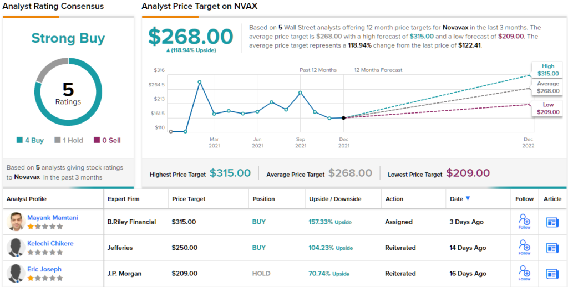Click Average Price Target $268.00 value
The image size is (568, 287).
[x=350, y=173]
